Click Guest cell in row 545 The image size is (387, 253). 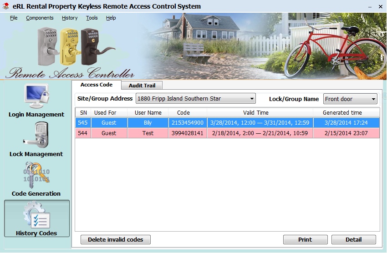coord(109,123)
